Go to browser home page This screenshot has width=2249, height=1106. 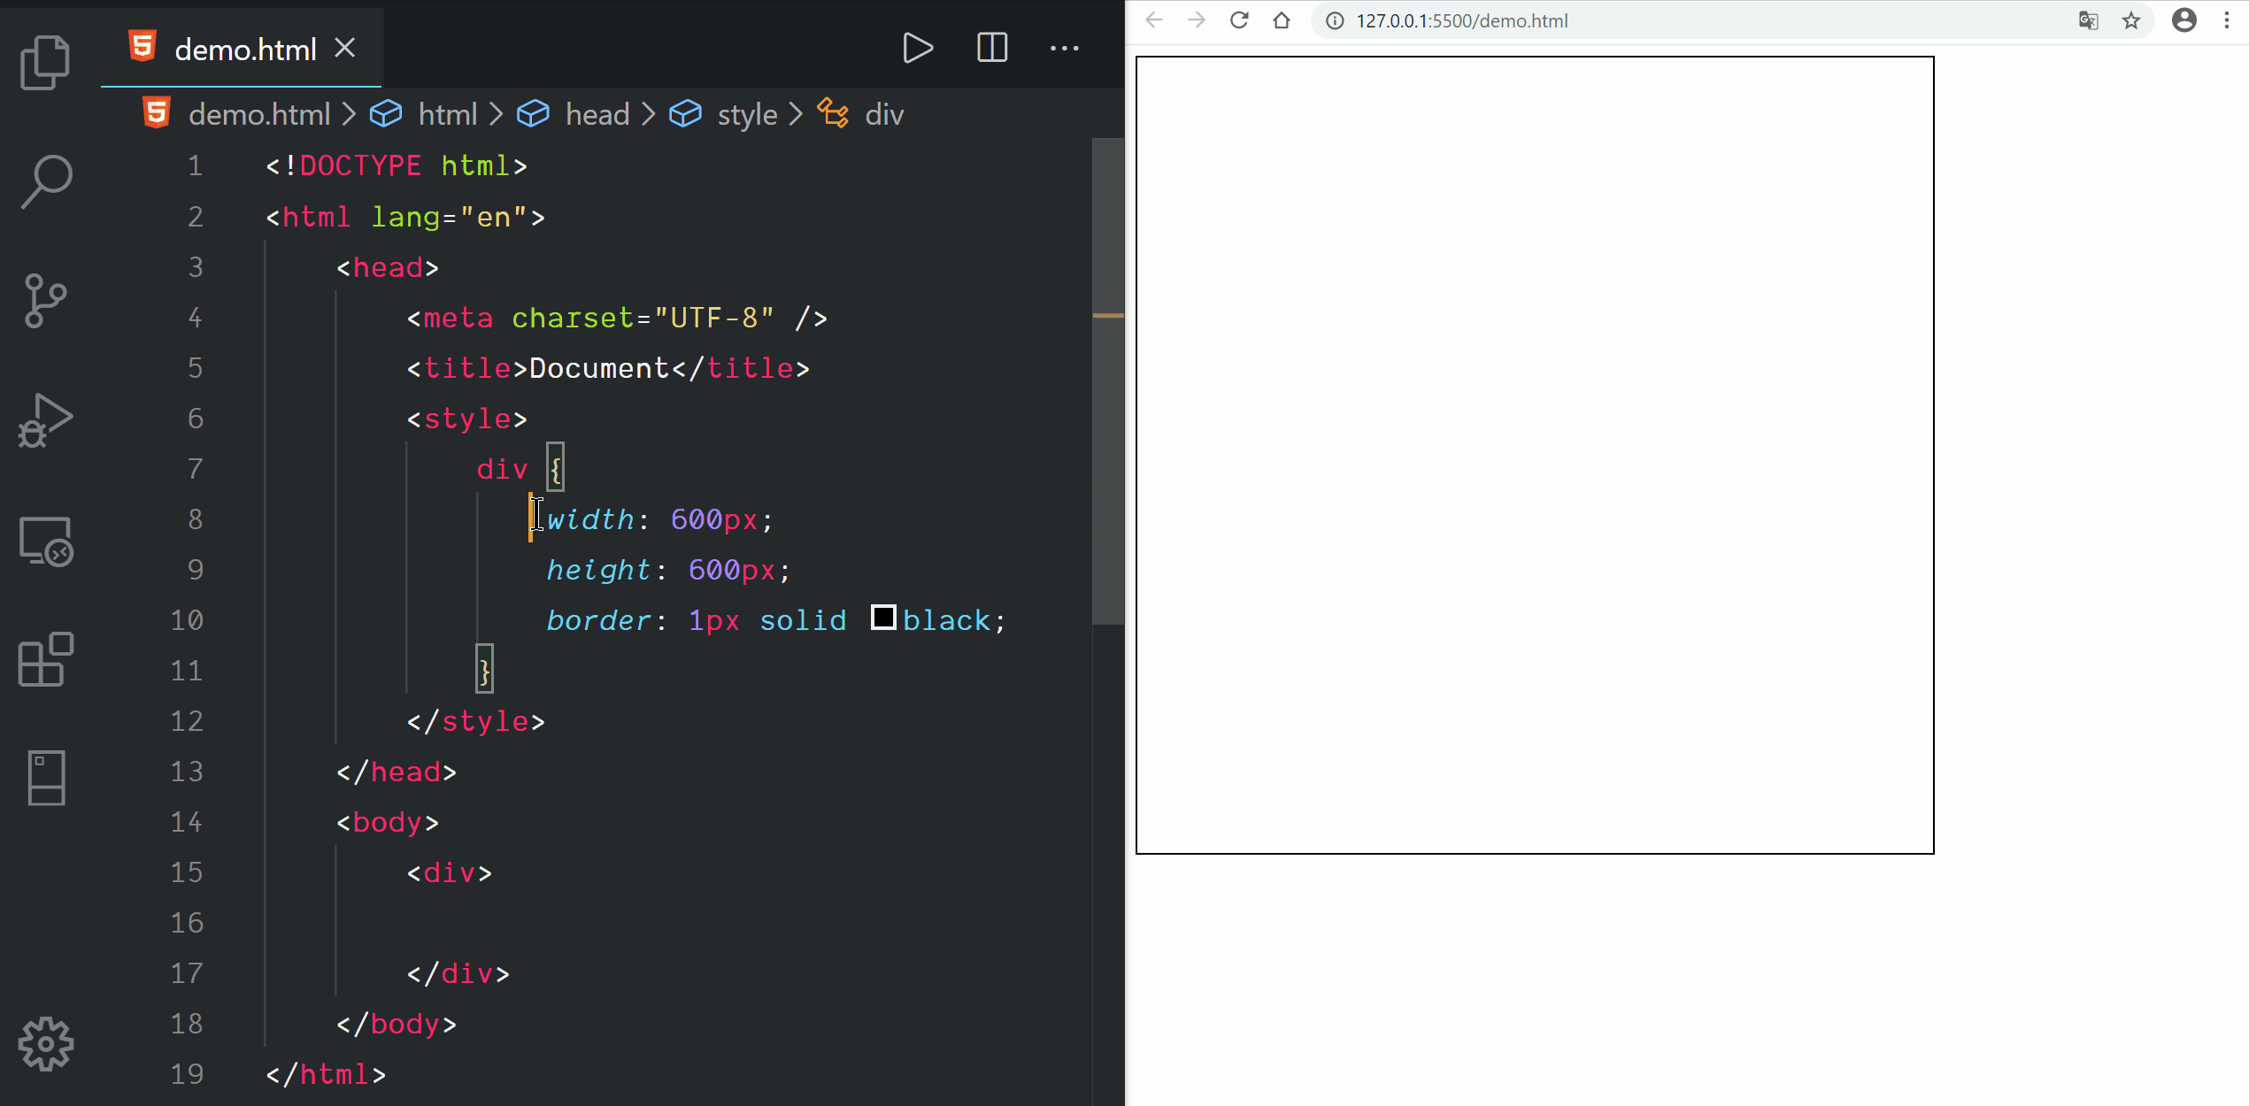pos(1282,20)
